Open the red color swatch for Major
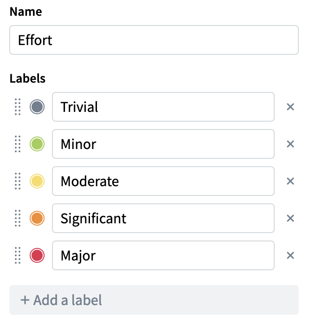309x325 pixels. coord(37,255)
